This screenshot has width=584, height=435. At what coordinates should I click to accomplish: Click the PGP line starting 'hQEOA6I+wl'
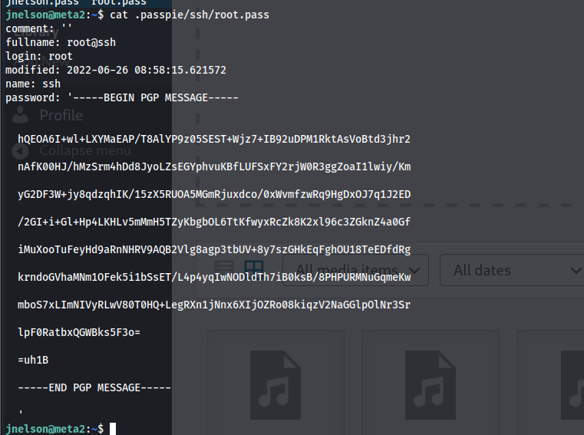(214, 140)
